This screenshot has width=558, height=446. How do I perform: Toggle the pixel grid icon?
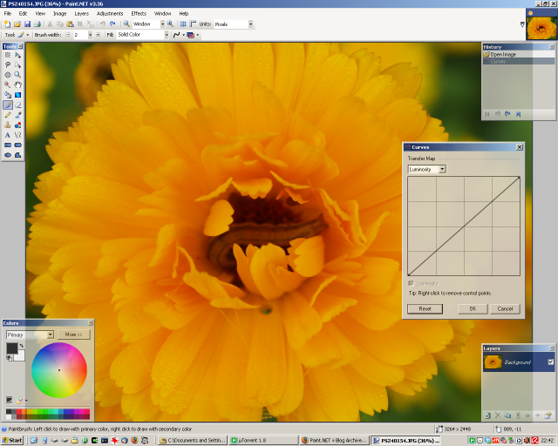coord(183,24)
